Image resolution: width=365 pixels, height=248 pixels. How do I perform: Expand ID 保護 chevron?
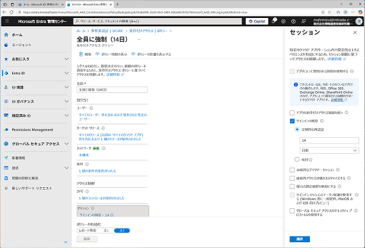[67, 87]
